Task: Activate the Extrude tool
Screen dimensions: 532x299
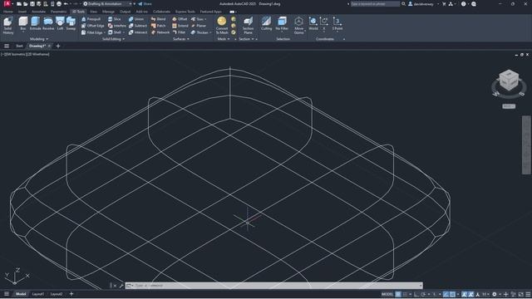Action: pos(35,24)
